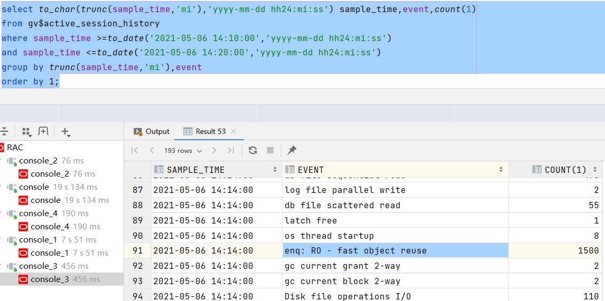
Task: Select console session group 19 s 134 ms
Action: (52, 187)
